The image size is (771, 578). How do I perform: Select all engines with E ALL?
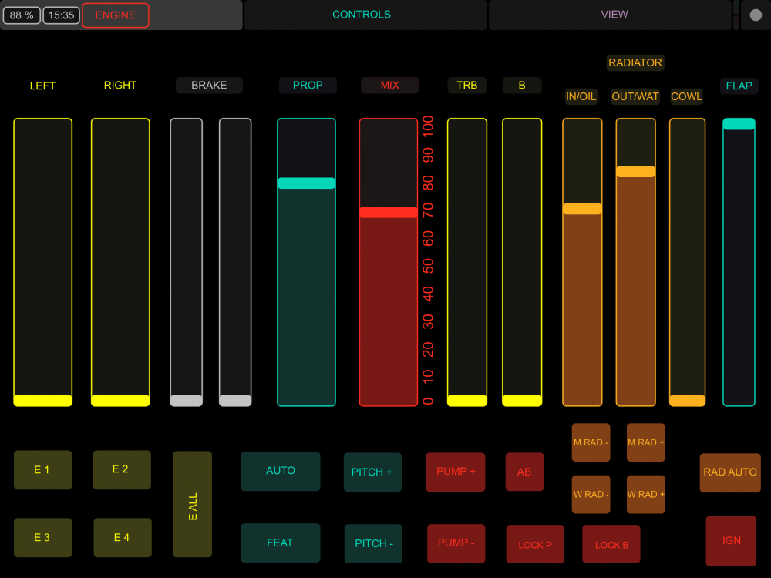coord(192,504)
